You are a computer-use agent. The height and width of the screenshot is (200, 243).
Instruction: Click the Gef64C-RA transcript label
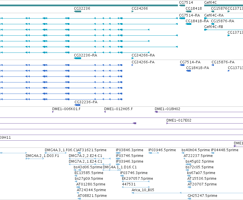(214, 15)
